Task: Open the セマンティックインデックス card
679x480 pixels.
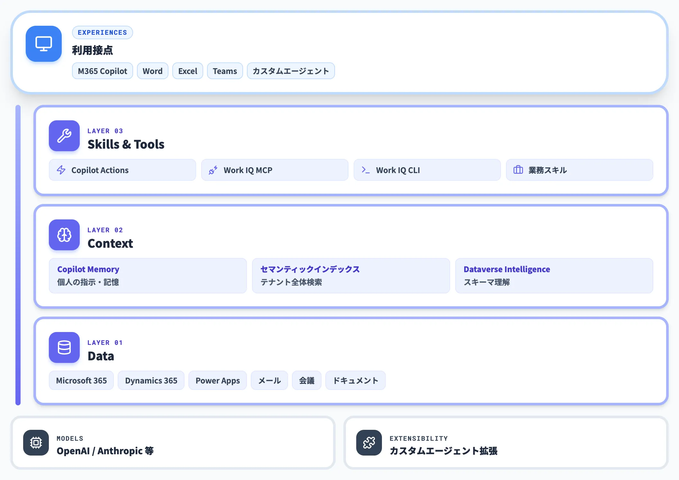Action: tap(351, 276)
